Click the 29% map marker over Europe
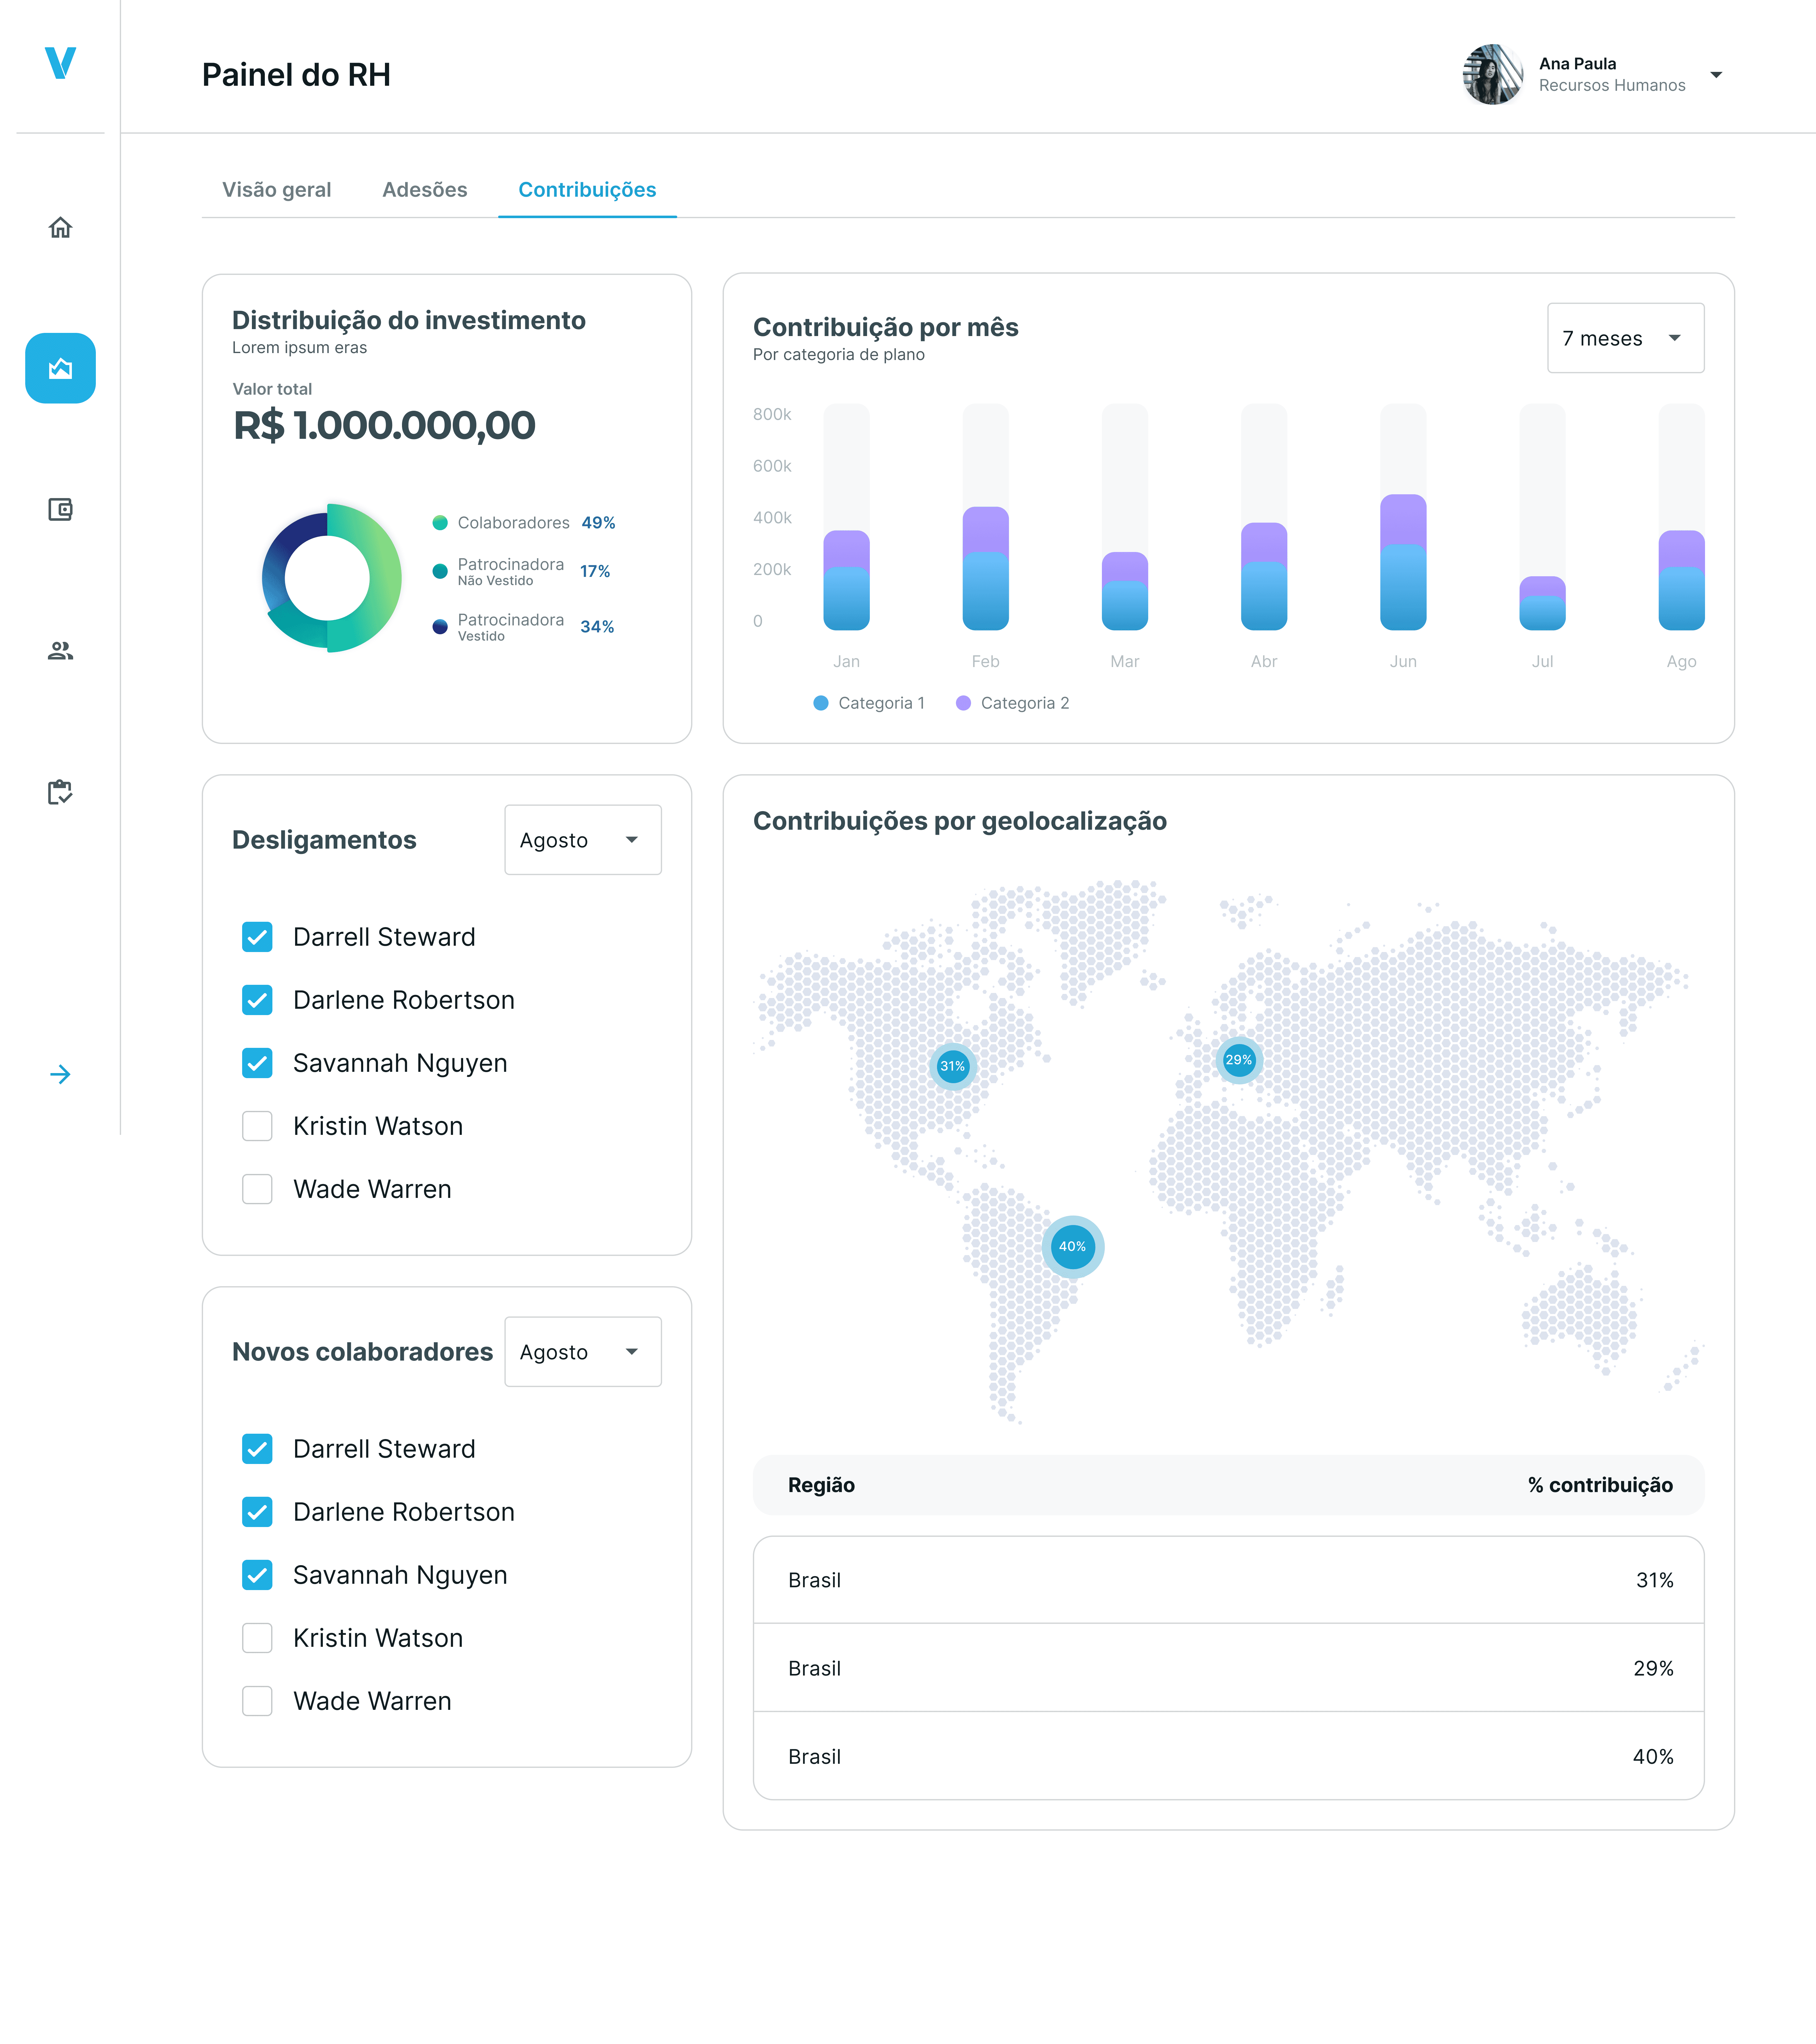Viewport: 1816px width, 2044px height. (1239, 1060)
